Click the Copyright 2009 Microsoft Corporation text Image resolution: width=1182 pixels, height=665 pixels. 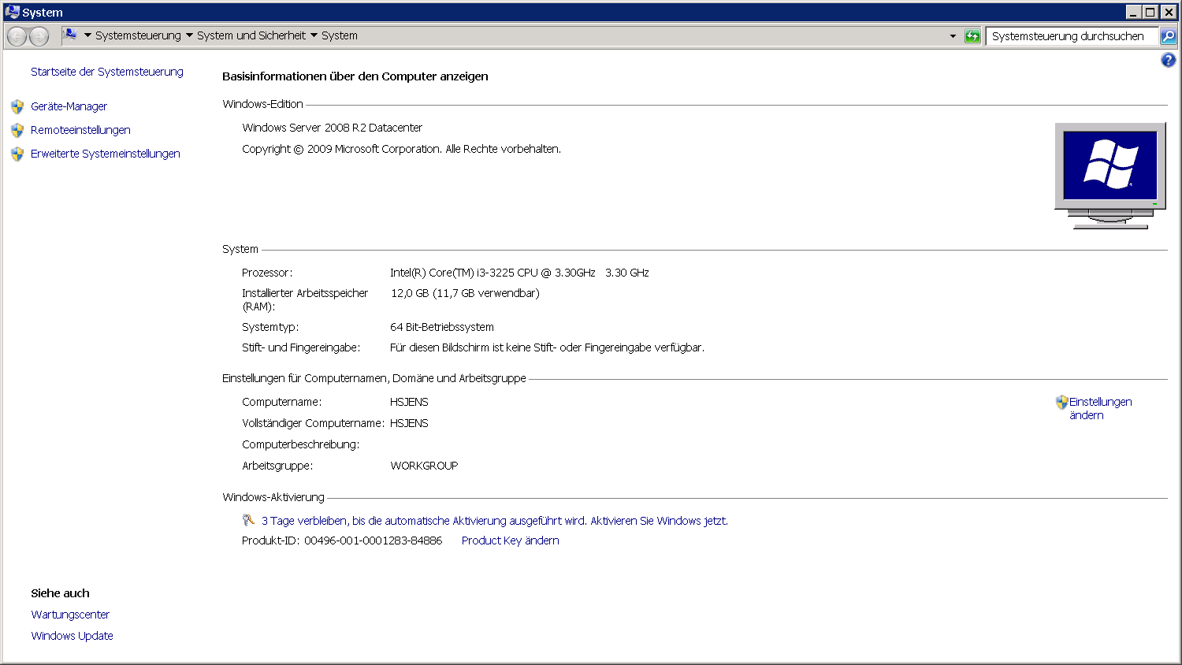(x=401, y=149)
